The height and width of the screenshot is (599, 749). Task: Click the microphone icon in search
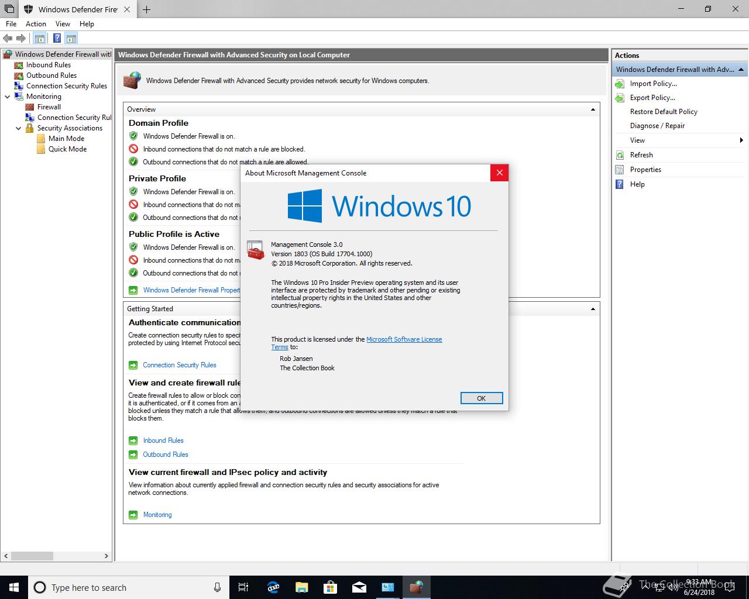pyautogui.click(x=217, y=587)
